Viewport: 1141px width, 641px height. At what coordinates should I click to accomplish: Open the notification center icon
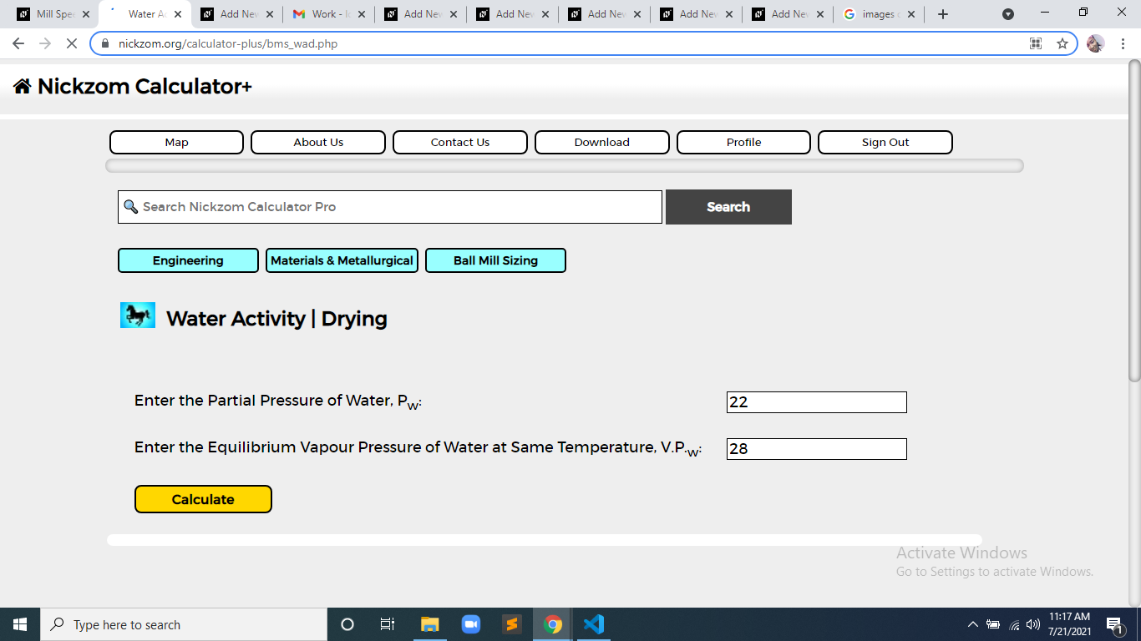pos(1114,624)
